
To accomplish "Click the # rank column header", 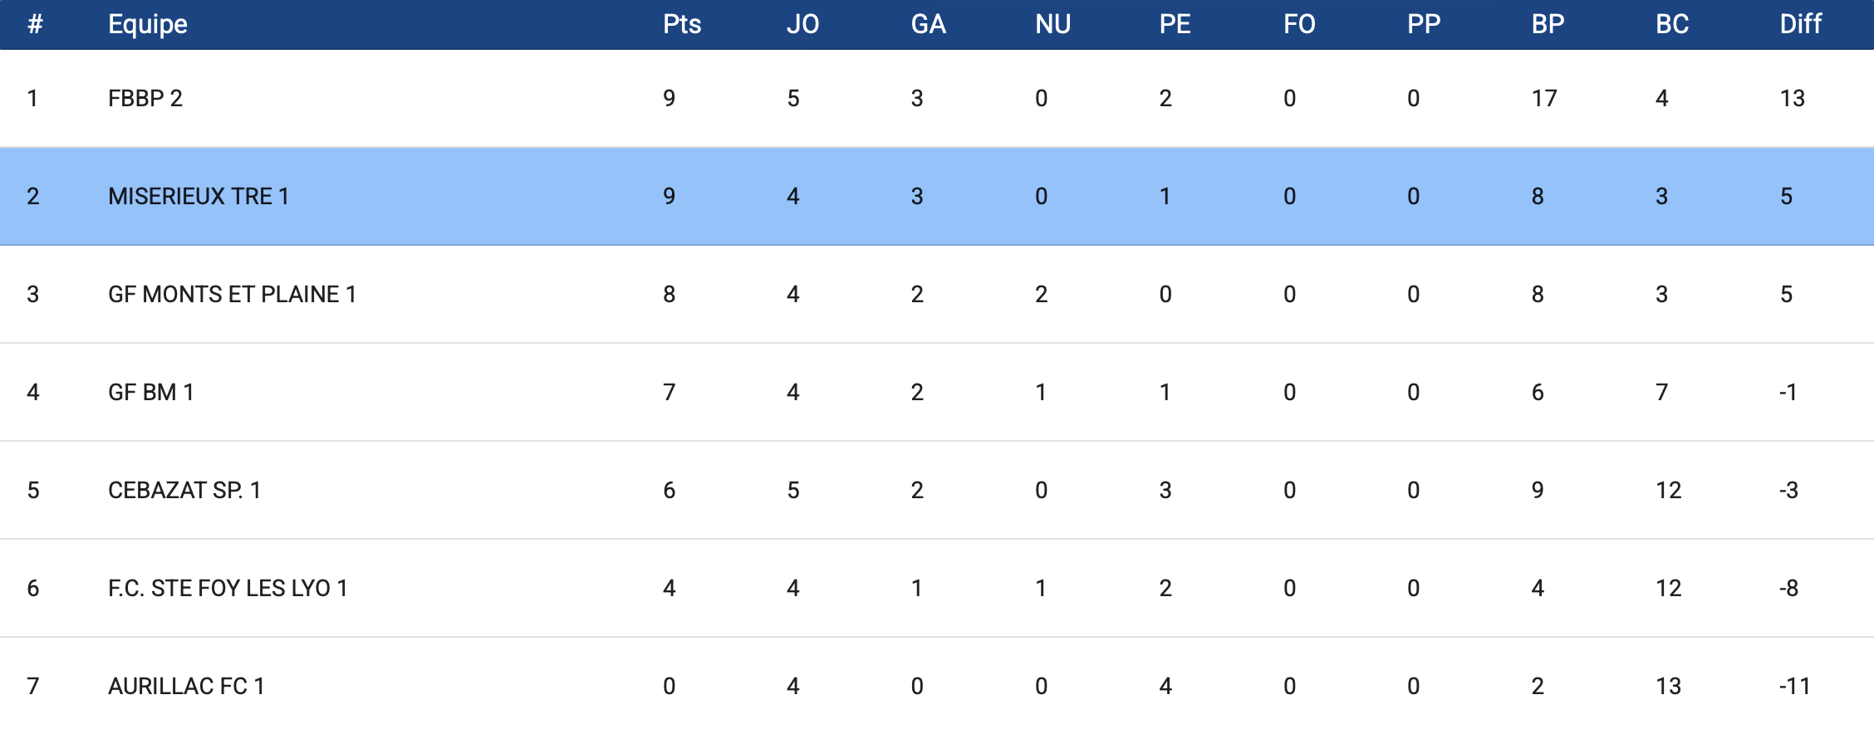I will [35, 24].
